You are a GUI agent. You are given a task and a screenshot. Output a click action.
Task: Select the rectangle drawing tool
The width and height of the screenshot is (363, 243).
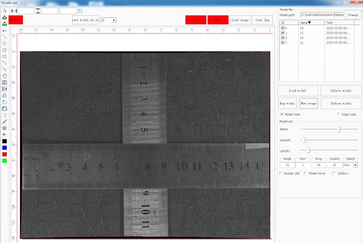pyautogui.click(x=5, y=56)
